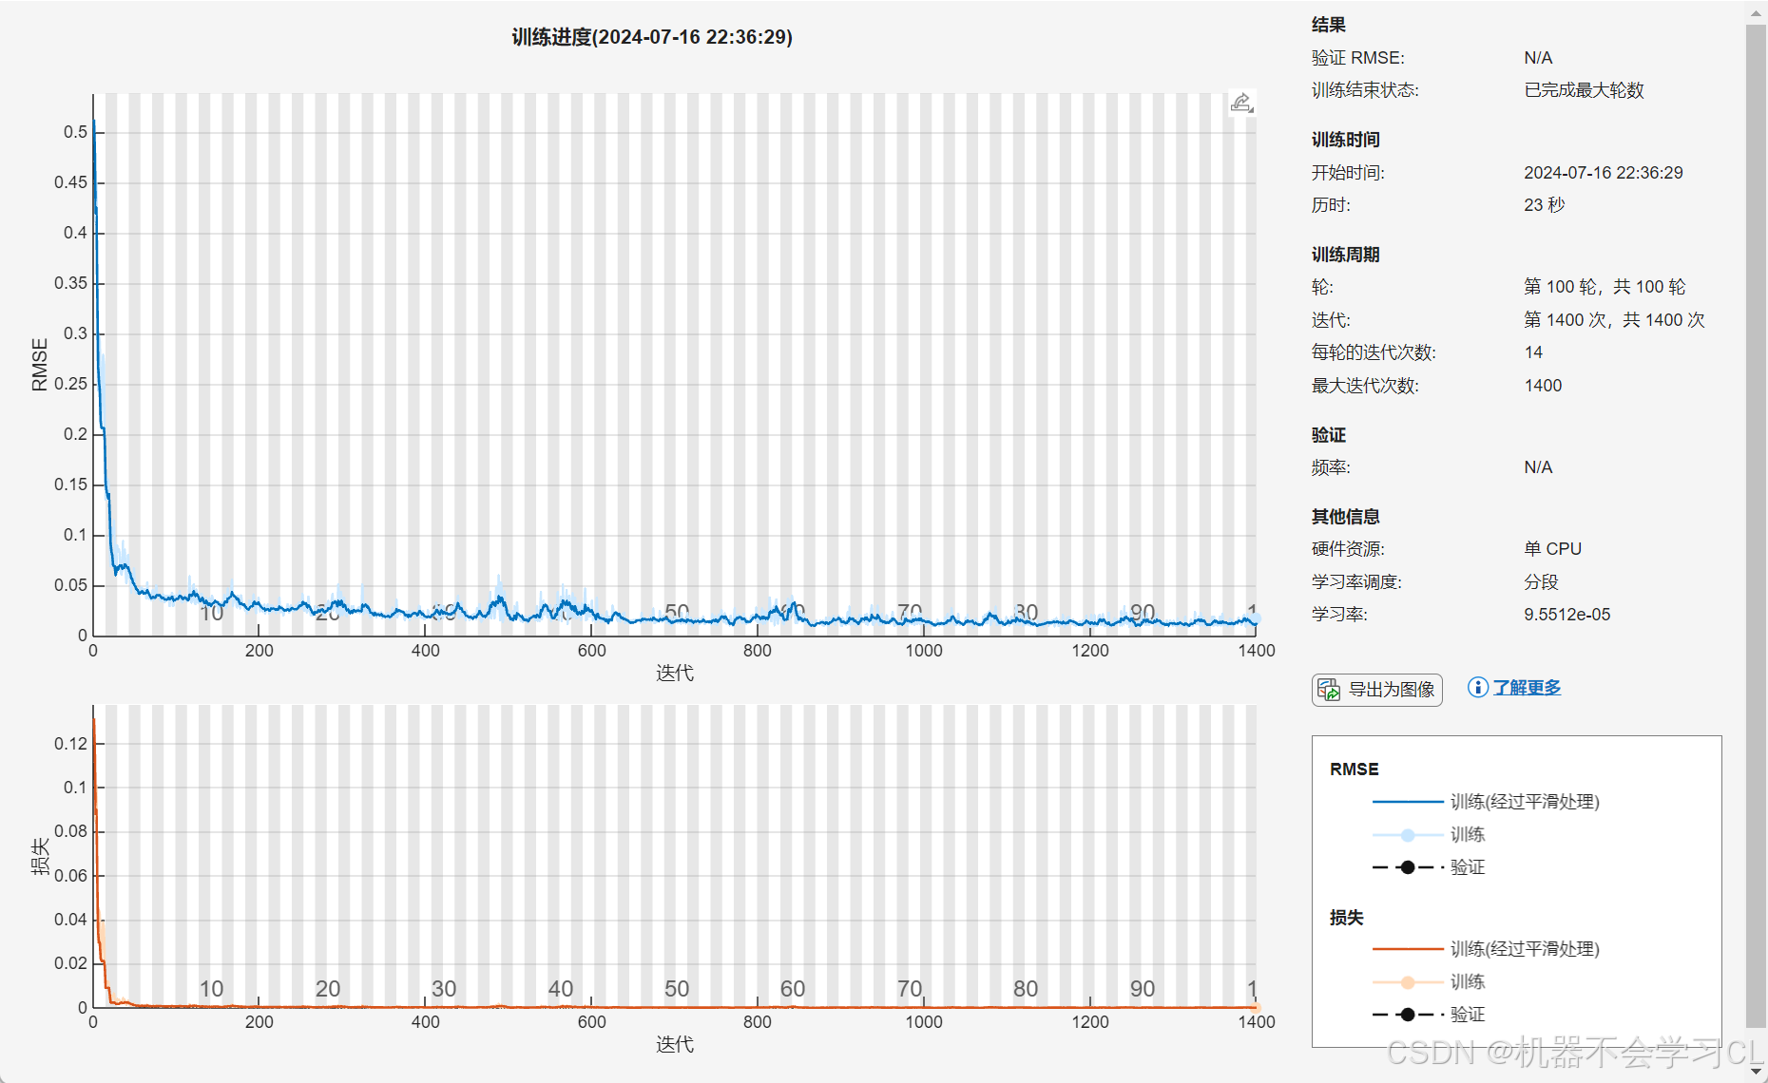Click the 0.5 tick on RMSE axis

tap(75, 132)
